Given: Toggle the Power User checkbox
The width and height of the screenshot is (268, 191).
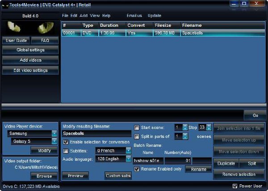Looking at the screenshot, I should (x=235, y=186).
